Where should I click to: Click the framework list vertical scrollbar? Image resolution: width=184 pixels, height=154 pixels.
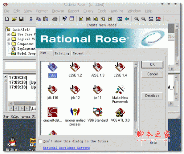click(136, 95)
